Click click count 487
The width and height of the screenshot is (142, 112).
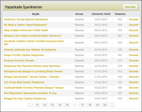[x=120, y=36]
